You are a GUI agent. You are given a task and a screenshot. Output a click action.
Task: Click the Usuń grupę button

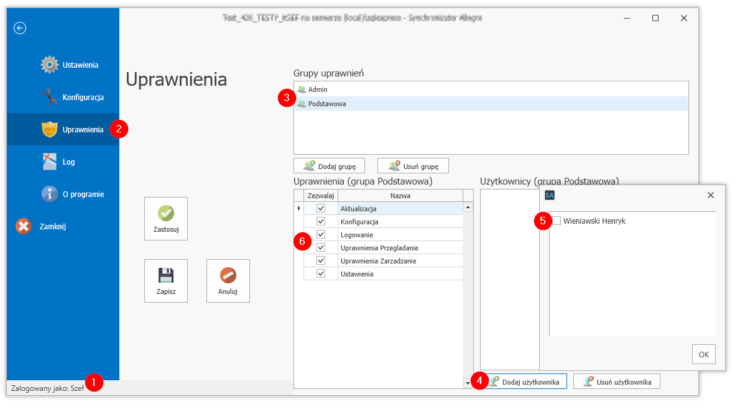point(413,166)
